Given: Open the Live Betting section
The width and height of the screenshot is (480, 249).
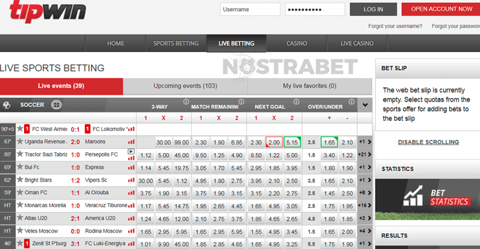Looking at the screenshot, I should 237,43.
